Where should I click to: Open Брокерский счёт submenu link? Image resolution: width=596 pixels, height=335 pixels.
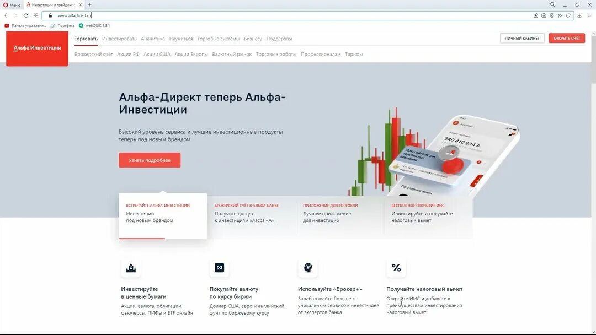[x=93, y=54]
